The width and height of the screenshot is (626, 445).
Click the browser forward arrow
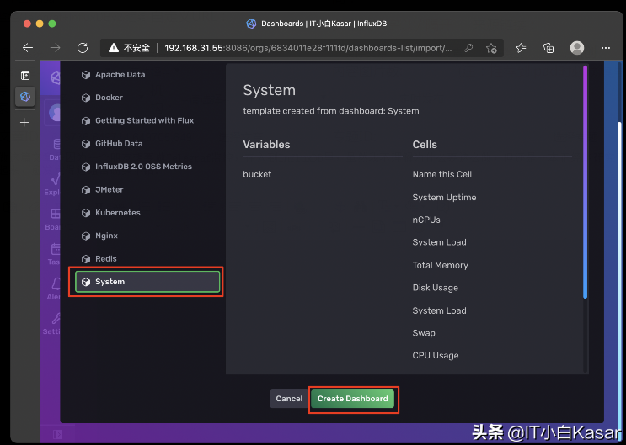coord(55,48)
